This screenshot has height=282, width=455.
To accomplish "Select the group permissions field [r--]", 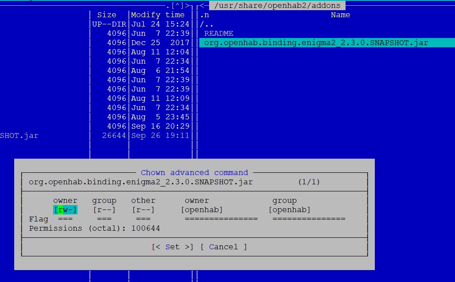I will click(x=104, y=210).
